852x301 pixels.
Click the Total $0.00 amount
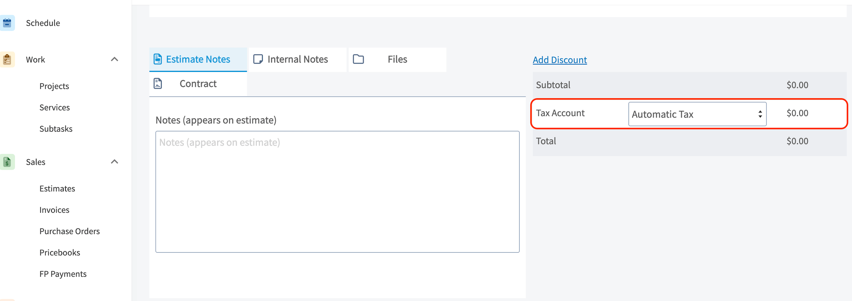[797, 141]
